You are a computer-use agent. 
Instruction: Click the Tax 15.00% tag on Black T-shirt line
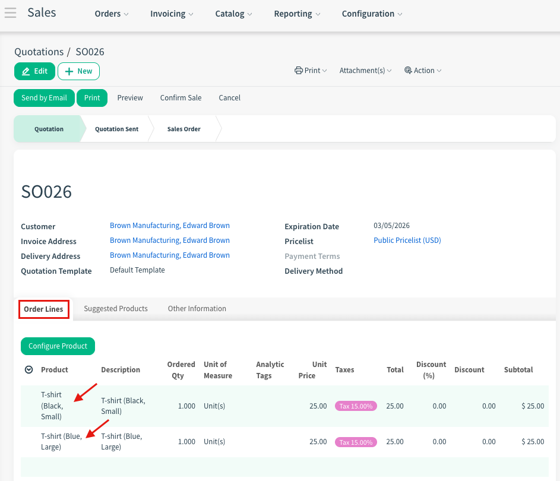[x=356, y=406]
